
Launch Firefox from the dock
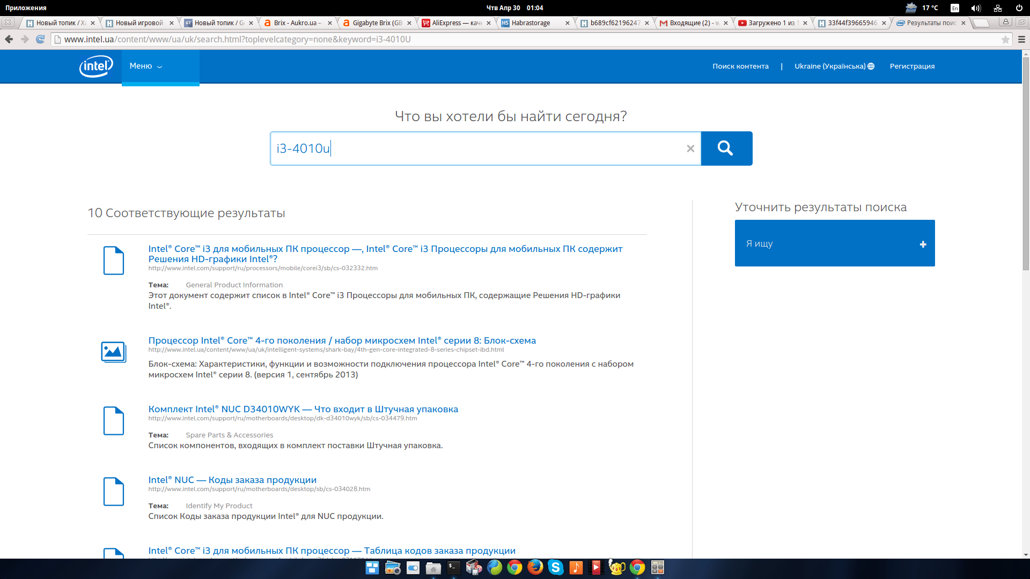[x=535, y=567]
